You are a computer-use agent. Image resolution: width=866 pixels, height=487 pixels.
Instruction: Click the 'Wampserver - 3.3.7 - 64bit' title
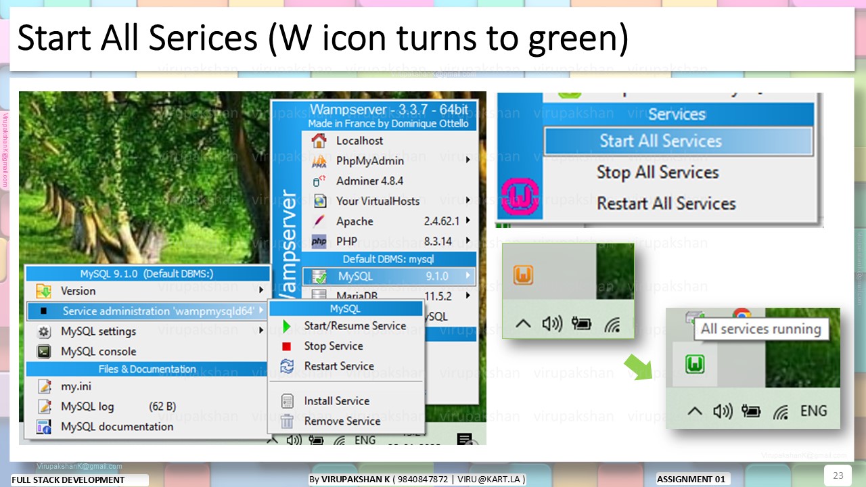pyautogui.click(x=388, y=110)
